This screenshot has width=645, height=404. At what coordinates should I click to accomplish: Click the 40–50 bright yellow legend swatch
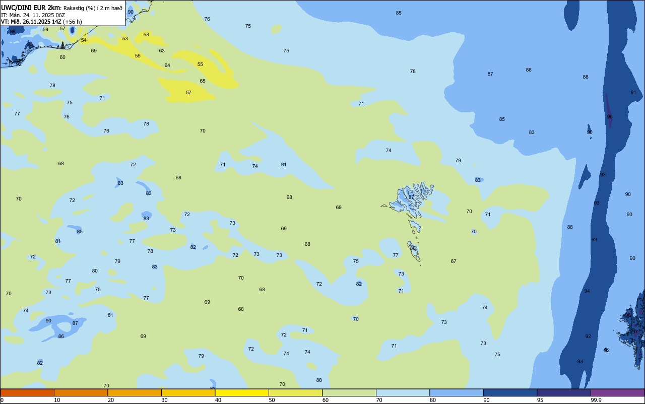click(x=242, y=392)
